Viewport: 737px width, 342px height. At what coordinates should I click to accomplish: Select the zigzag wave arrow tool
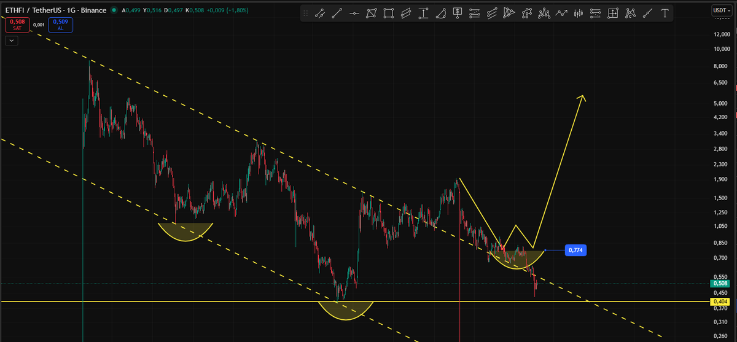[561, 13]
